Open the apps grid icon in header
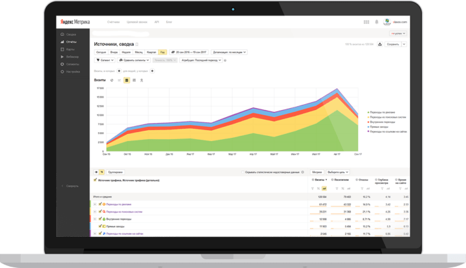The image size is (466, 268). click(366, 22)
